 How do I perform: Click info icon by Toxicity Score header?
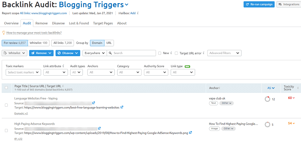298,87
